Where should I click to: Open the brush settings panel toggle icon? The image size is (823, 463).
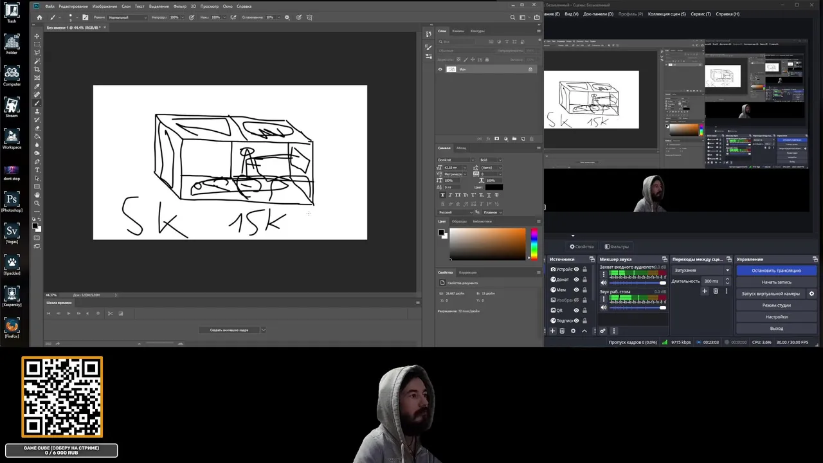tap(85, 17)
